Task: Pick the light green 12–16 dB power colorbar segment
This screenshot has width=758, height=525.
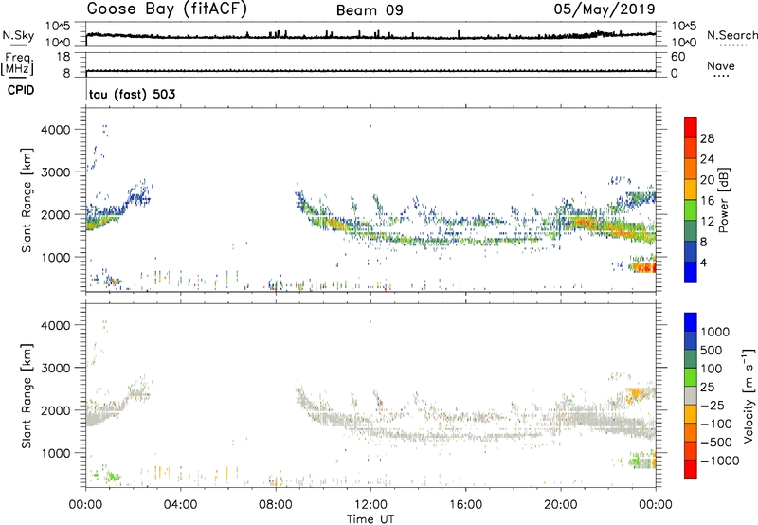Action: click(691, 210)
